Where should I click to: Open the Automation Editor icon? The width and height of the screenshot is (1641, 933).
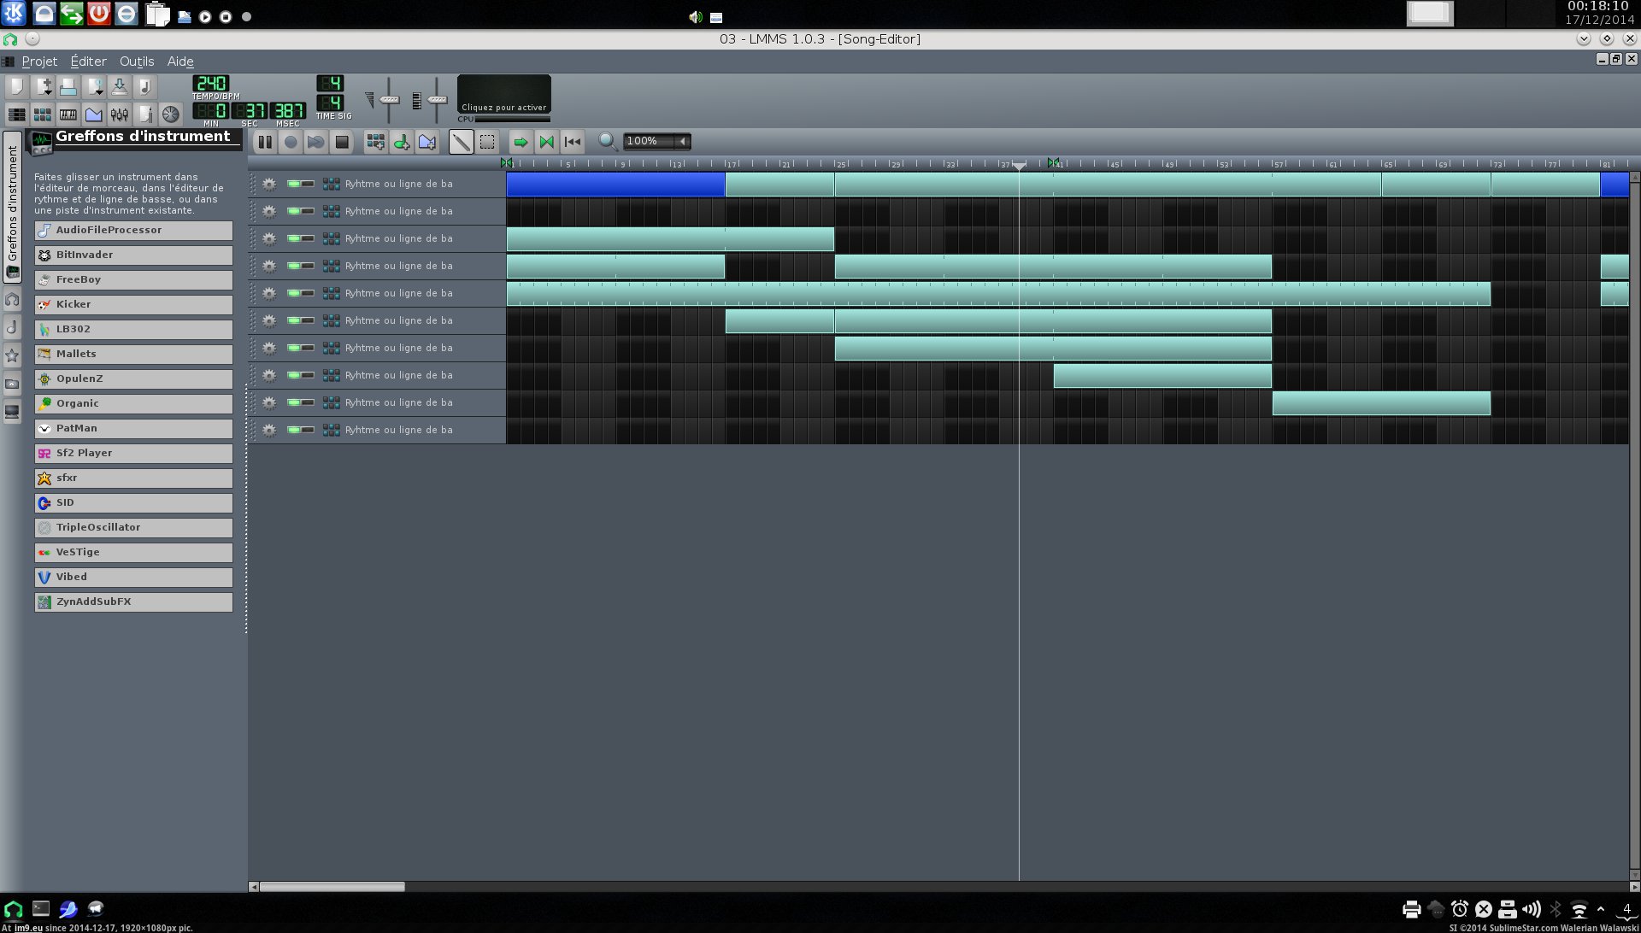(x=94, y=114)
